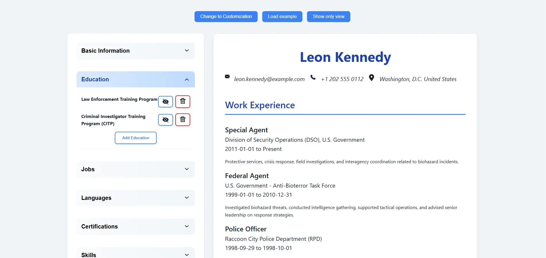Expand the Certifications section
Image resolution: width=546 pixels, height=258 pixels.
pyautogui.click(x=136, y=227)
